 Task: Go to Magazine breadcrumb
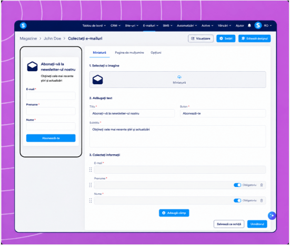point(28,38)
